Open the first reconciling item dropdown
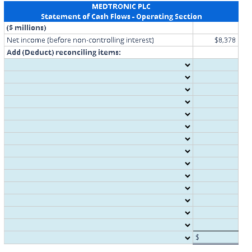252x252 pixels. tap(99, 65)
